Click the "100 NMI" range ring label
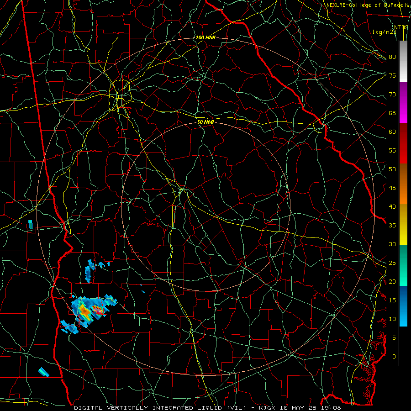The height and width of the screenshot is (411, 411). pos(205,37)
